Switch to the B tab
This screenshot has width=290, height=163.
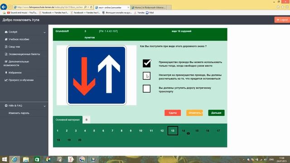click(x=87, y=120)
